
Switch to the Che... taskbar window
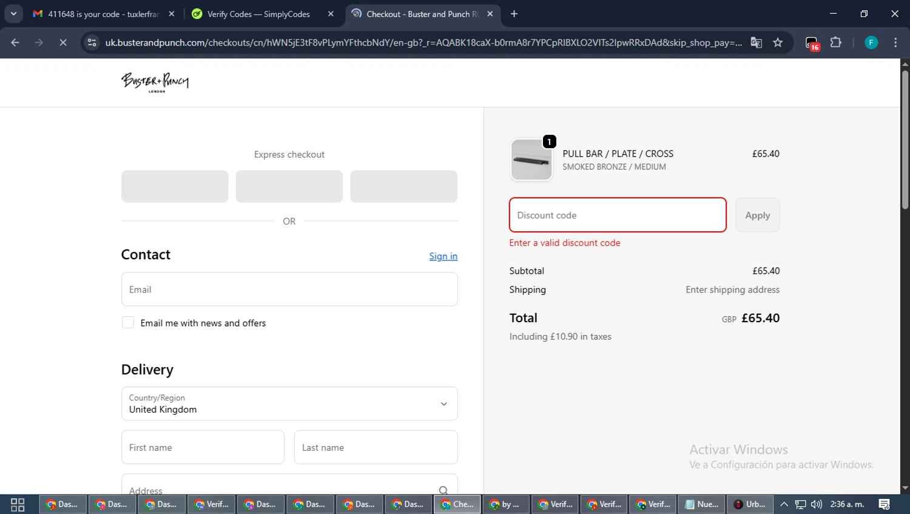[457, 504]
